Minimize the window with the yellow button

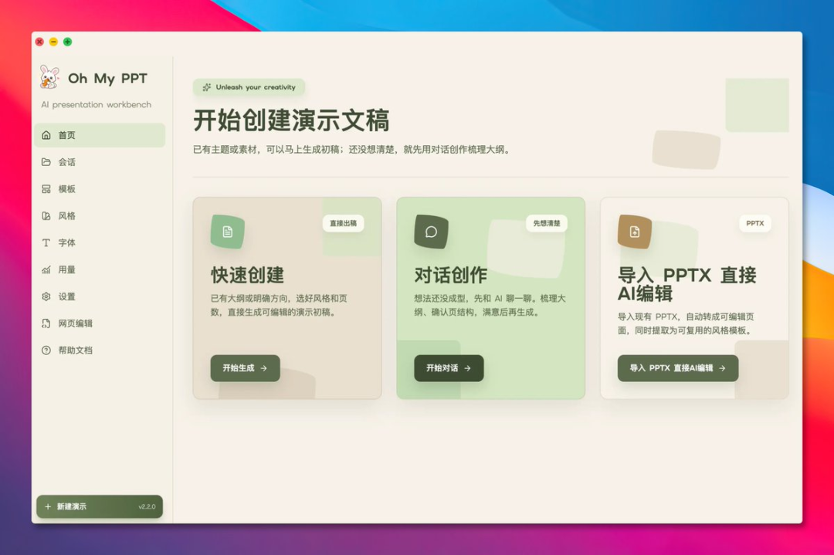53,42
